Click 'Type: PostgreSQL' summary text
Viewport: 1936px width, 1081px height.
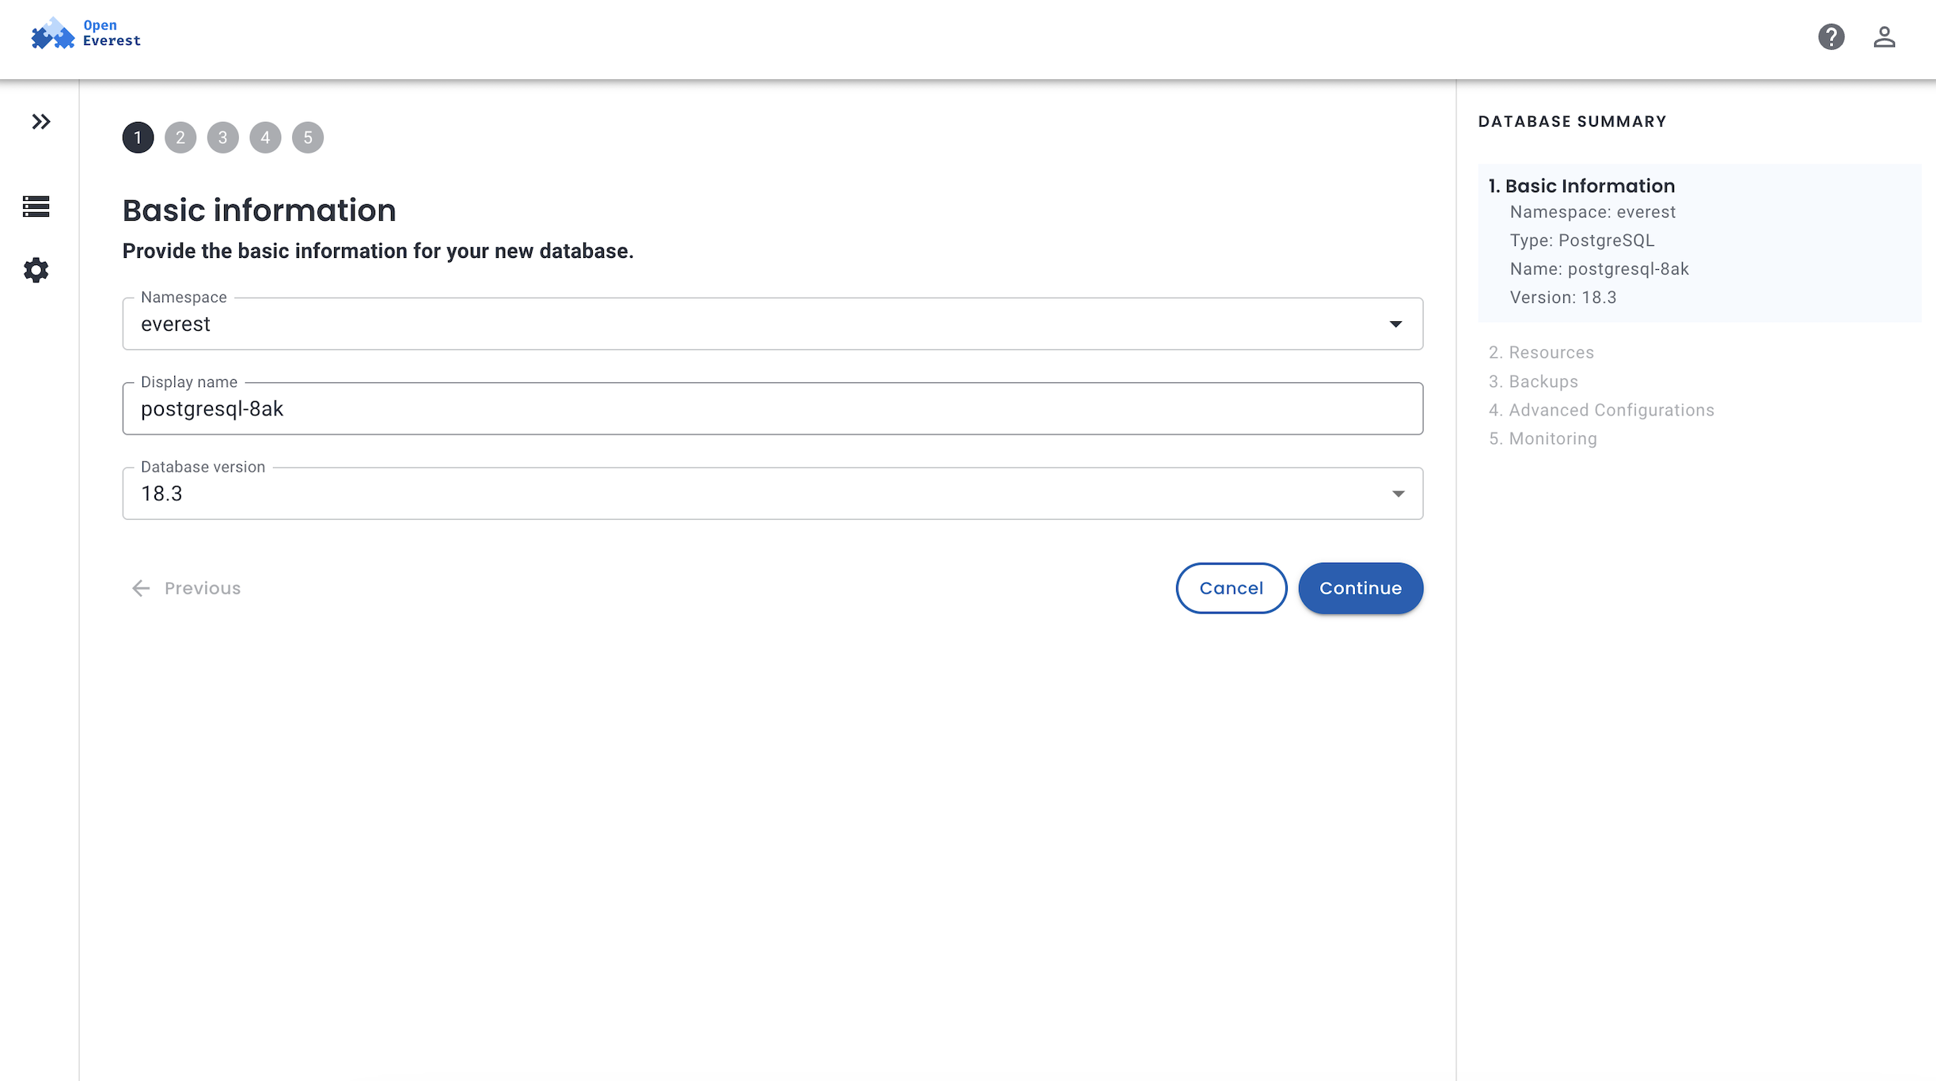[1582, 241]
